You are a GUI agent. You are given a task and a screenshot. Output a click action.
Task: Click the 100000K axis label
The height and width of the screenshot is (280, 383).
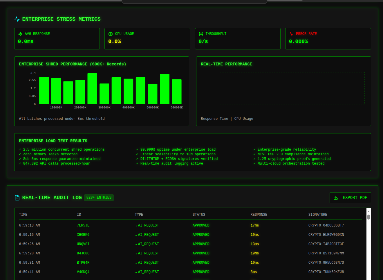[x=56, y=108]
